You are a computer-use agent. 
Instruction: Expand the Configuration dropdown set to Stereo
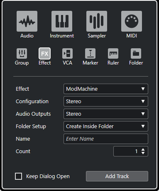pos(106,102)
